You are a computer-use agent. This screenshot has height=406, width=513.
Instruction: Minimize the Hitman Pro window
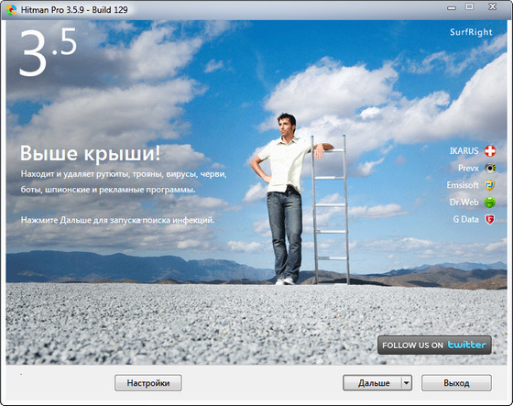click(452, 7)
